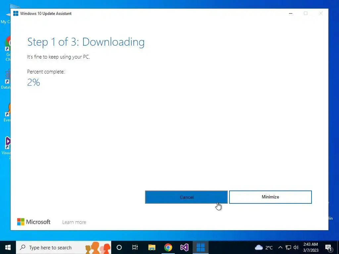Select the Google Chrome desktop shortcut
Viewport: 339px width, 254px height.
8,49
